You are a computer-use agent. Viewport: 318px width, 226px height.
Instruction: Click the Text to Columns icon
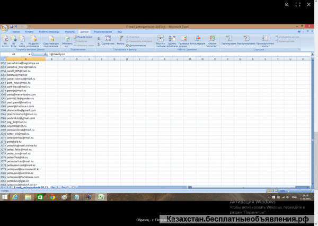(x=160, y=39)
